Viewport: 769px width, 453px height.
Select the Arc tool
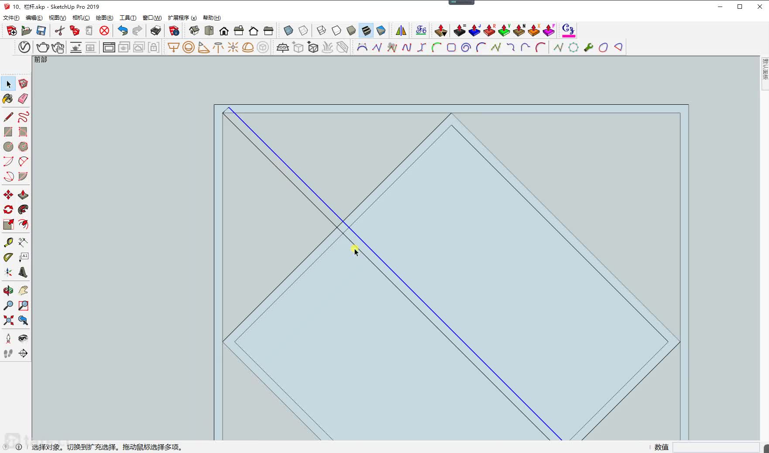coord(8,161)
